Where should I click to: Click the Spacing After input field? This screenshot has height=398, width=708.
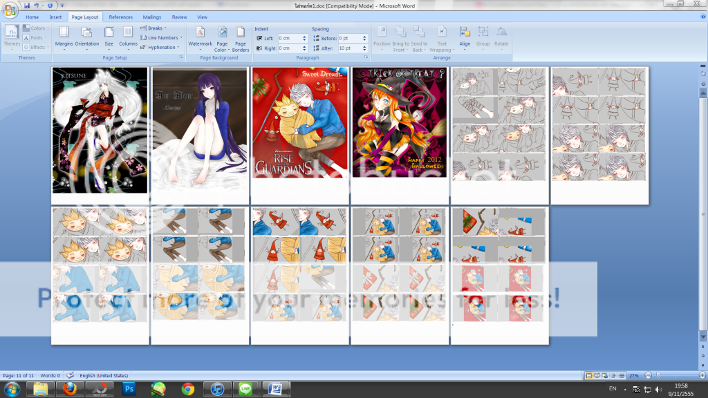click(x=349, y=48)
